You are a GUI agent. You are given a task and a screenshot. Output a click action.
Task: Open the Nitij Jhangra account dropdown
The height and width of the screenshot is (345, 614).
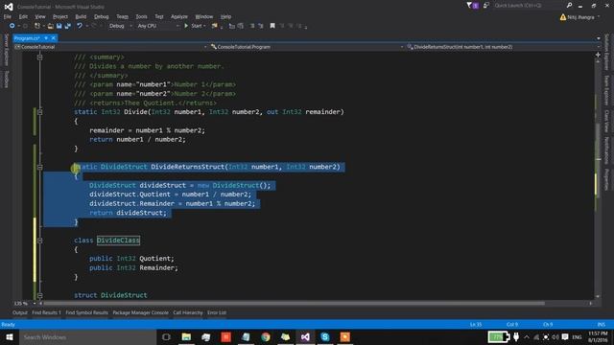pos(580,17)
